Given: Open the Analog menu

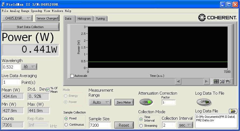Looking at the screenshot, I should (15, 11).
